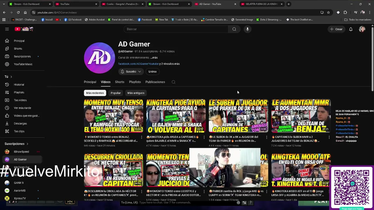Viewport: 374px width, 210px height.
Task: Switch to the Principal channel tab
Action: click(90, 82)
